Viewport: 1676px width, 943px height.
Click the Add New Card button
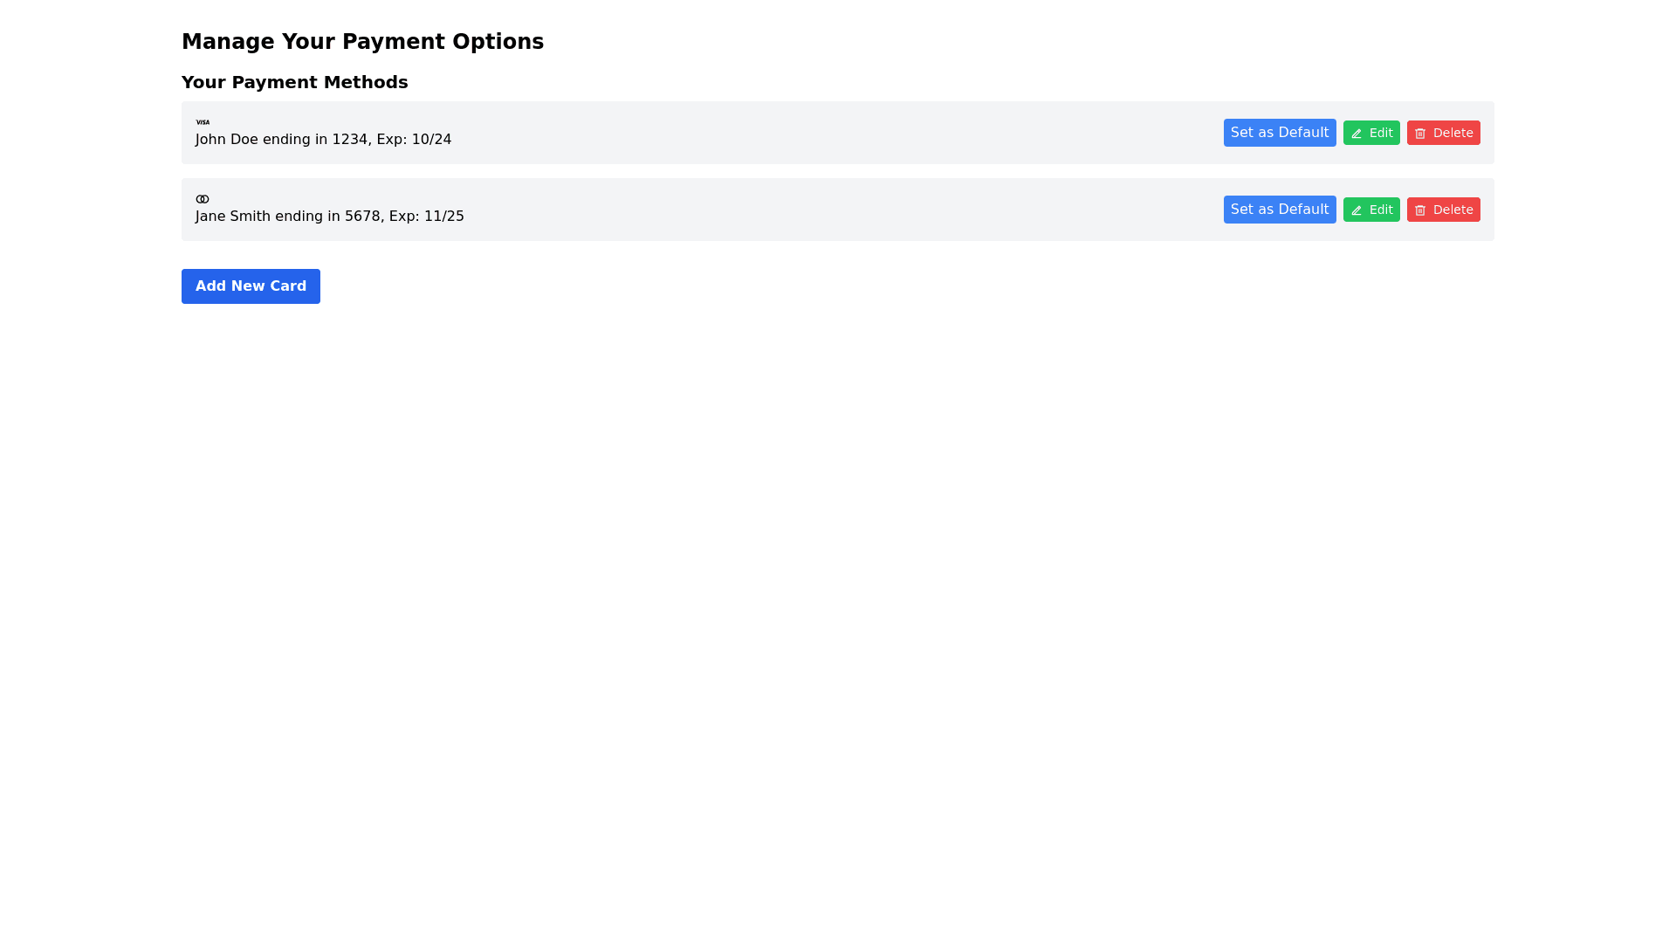click(x=251, y=286)
